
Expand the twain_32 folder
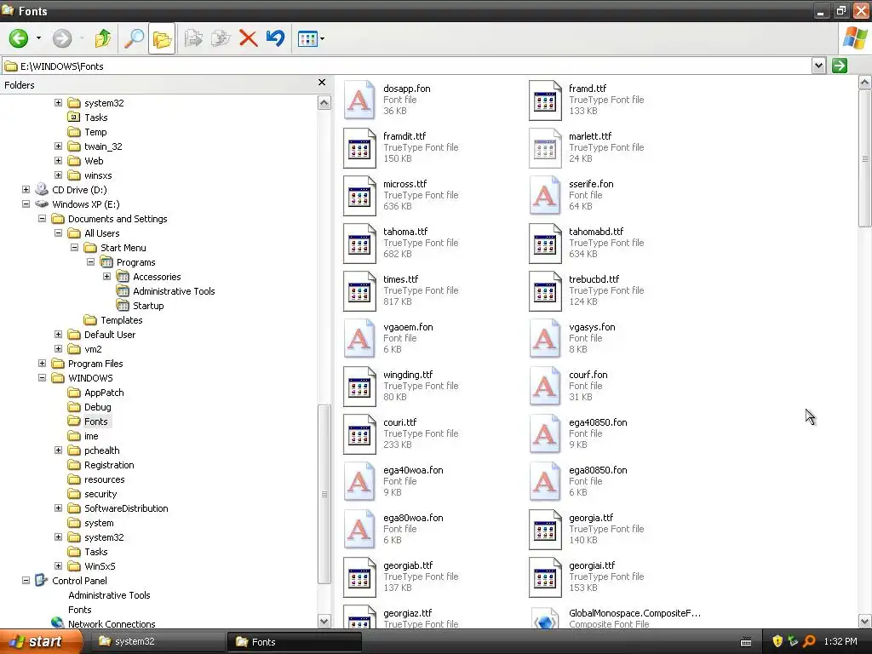59,146
